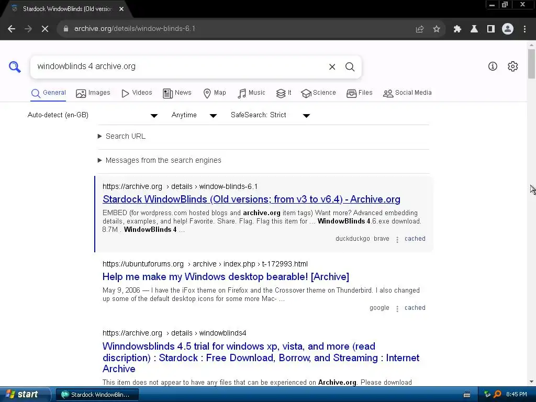Screen dimensions: 536x402
Task: Open the Winndowsblinds 4.5 trial result
Action: point(261,358)
